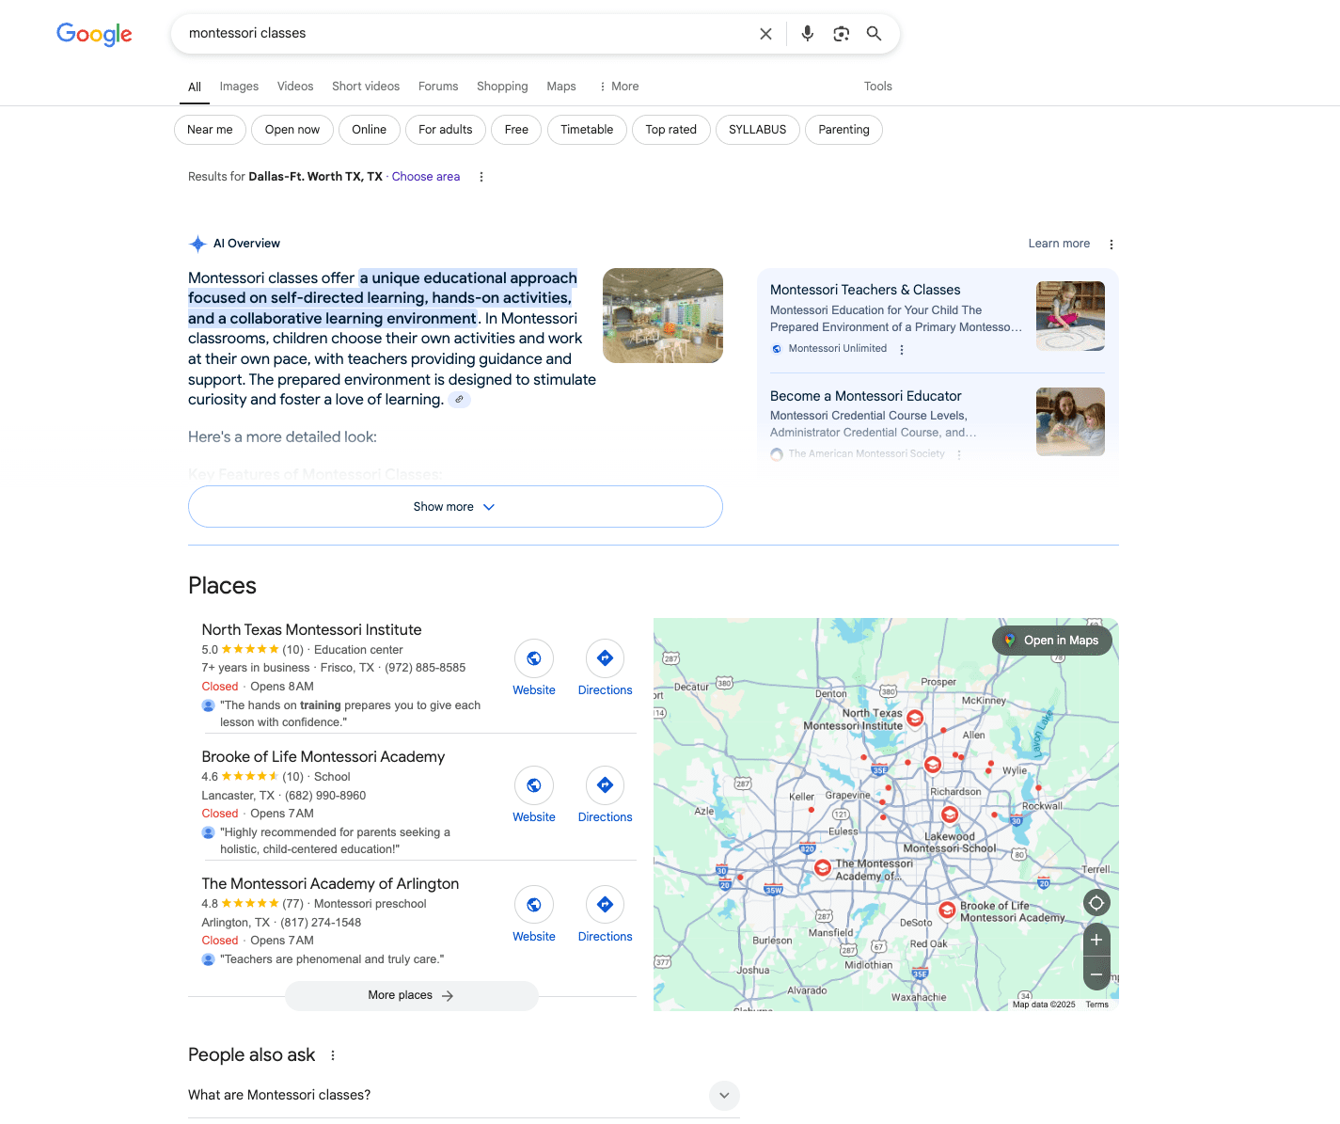This screenshot has width=1340, height=1124.
Task: Apply the Open now filter chip
Action: point(292,130)
